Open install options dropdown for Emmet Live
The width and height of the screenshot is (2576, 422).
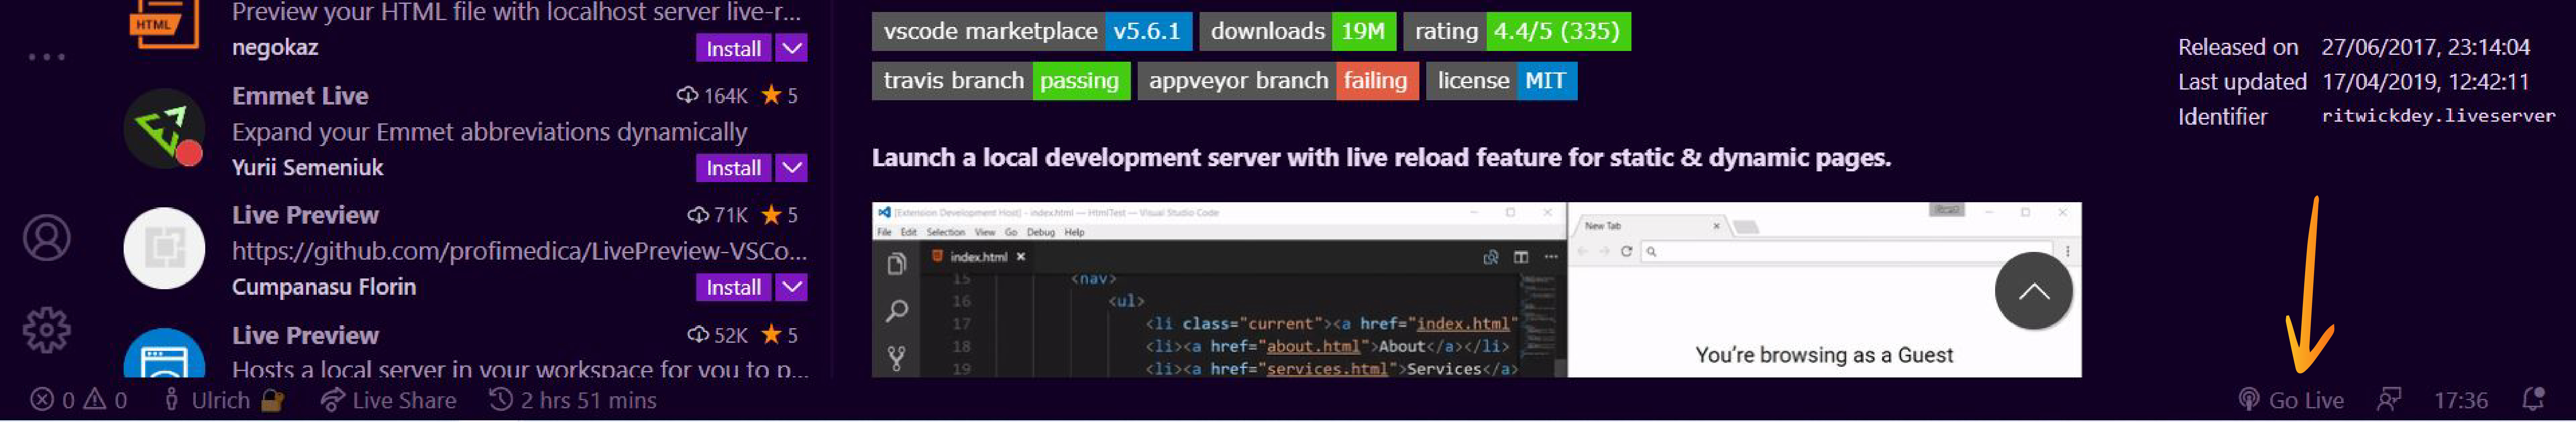(x=792, y=168)
